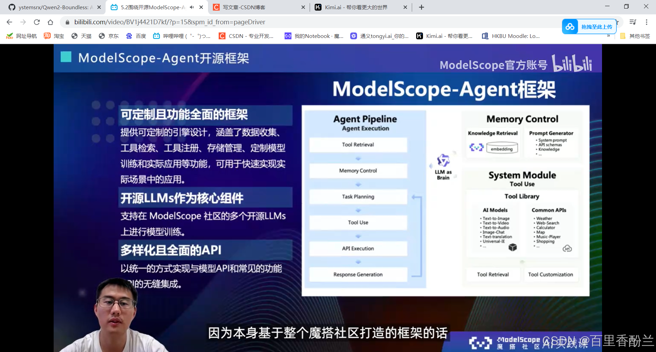Open the 其他书签 bookmarks folder

click(x=635, y=36)
